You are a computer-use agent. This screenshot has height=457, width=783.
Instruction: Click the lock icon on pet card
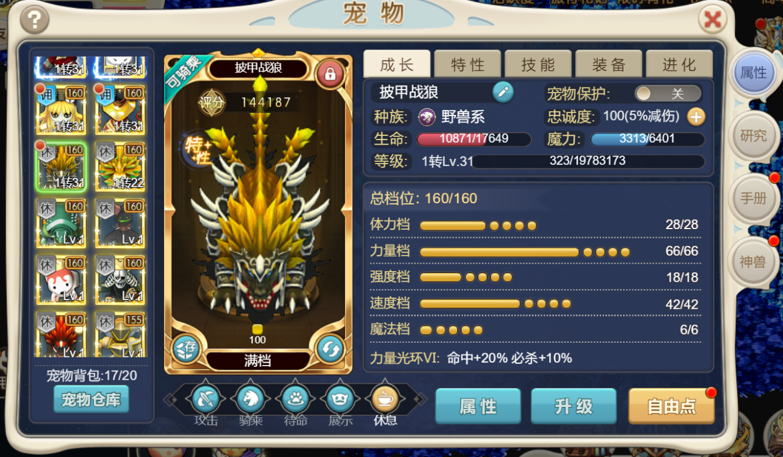330,75
